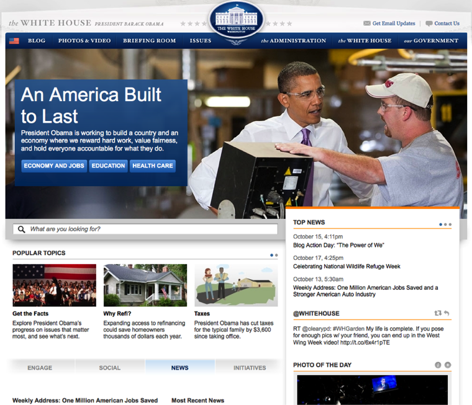Click the reply arrow icon in @WHITEHOUSE section
The width and height of the screenshot is (472, 405).
coord(447,313)
